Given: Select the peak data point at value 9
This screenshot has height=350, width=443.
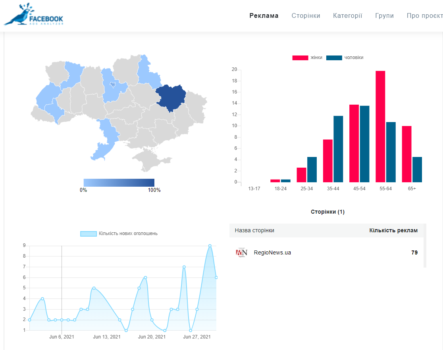Looking at the screenshot, I should pyautogui.click(x=210, y=246).
